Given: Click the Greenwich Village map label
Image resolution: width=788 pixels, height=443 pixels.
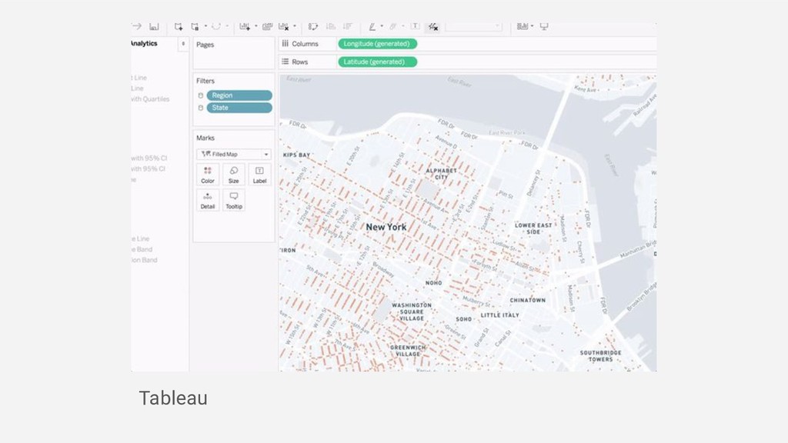Looking at the screenshot, I should [x=408, y=351].
